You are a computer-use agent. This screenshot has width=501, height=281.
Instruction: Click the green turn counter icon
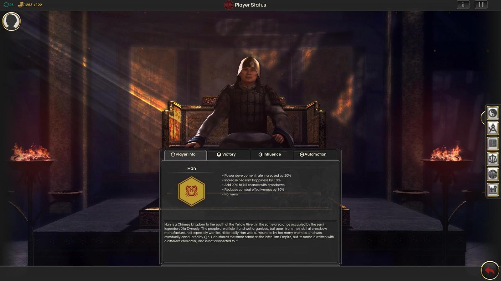(6, 5)
